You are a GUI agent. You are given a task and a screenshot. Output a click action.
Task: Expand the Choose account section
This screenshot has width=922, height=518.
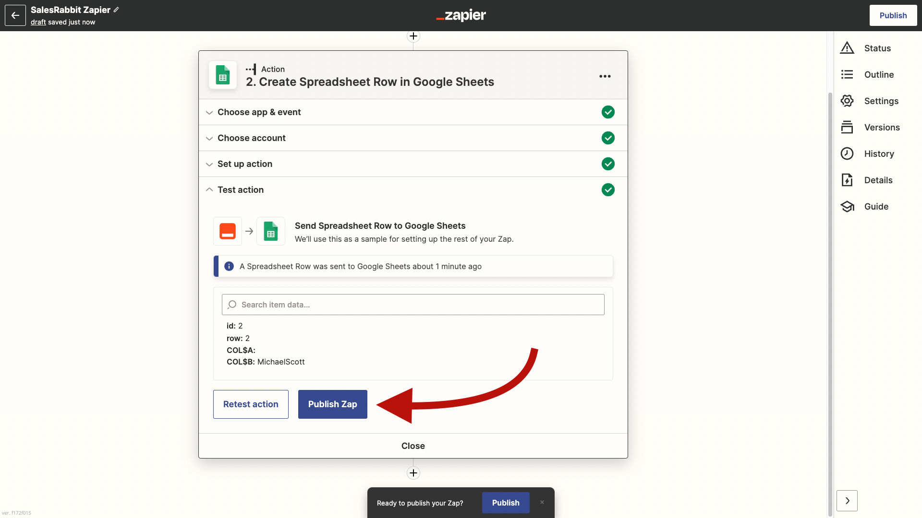pos(413,138)
